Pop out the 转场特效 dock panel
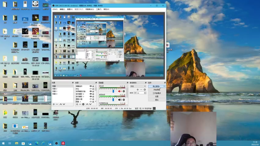260x146 pixels. point(146,83)
